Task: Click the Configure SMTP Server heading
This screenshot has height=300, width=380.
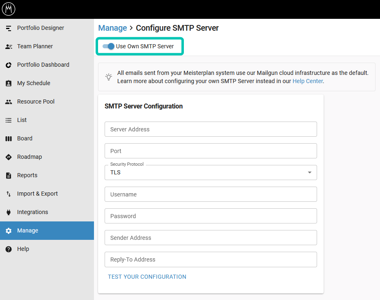Action: pos(177,28)
